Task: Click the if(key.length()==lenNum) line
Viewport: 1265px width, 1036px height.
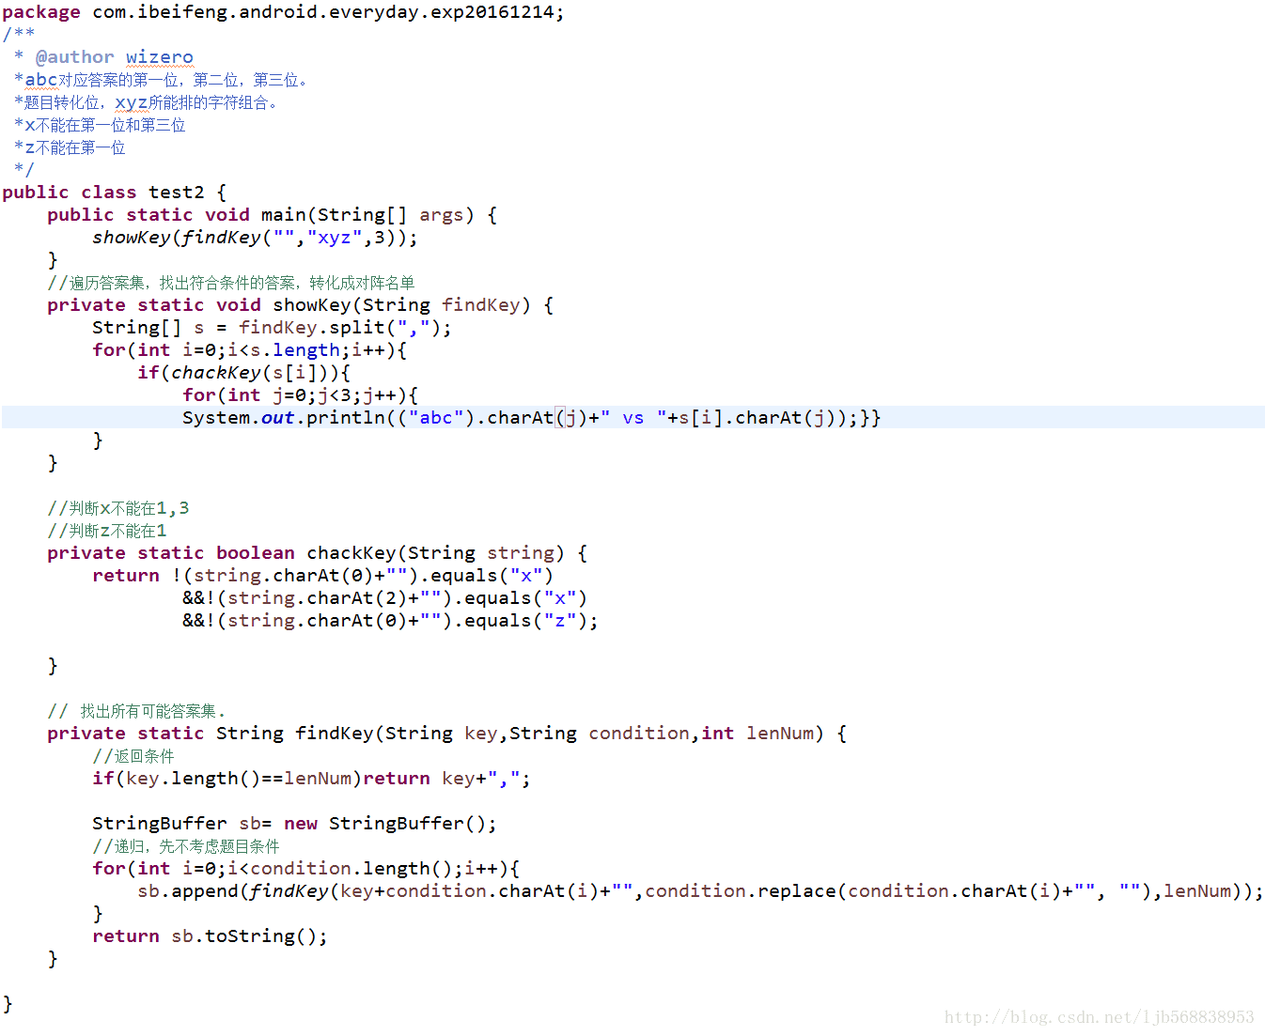Action: (x=312, y=779)
